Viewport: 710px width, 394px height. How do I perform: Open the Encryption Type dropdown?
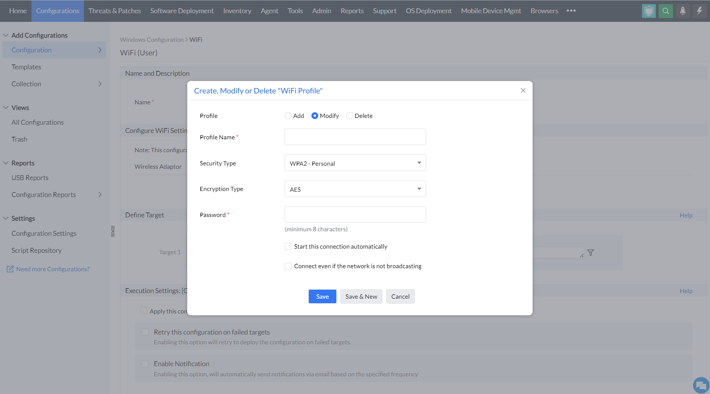(x=355, y=189)
